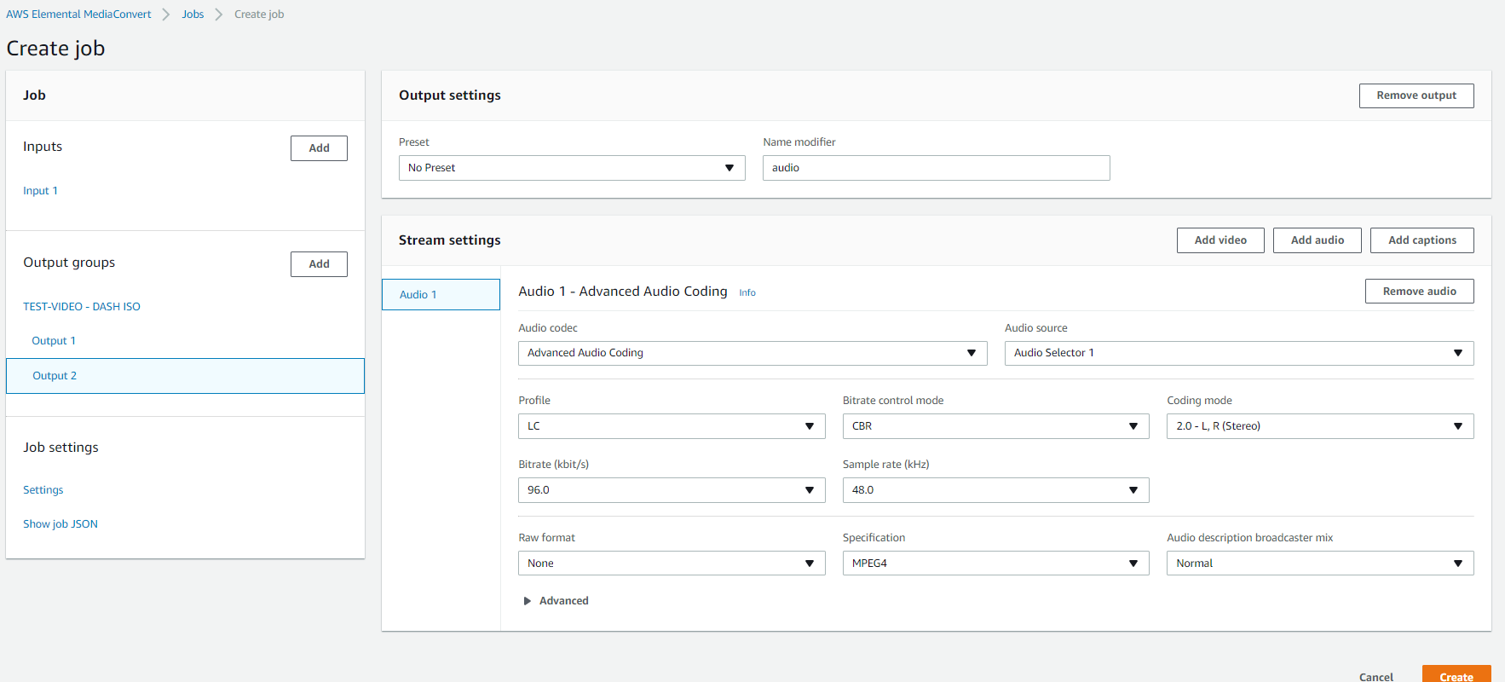
Task: Click the orange Create button
Action: 1456,675
